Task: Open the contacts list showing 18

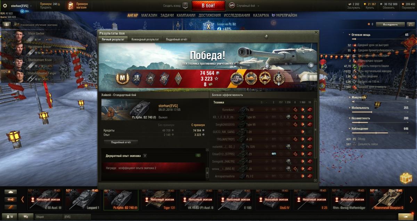Action: tap(9, 216)
